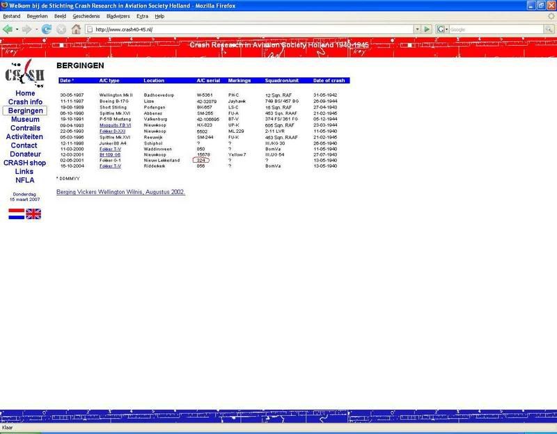Click the search magnifier button
557x434 pixels.
[x=549, y=29]
